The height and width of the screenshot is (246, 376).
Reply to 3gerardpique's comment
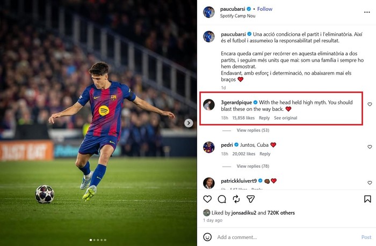(x=264, y=118)
